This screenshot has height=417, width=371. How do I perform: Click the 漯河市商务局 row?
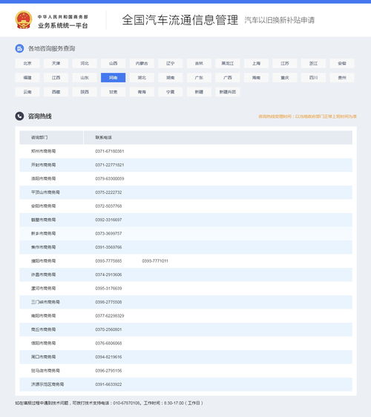185,289
